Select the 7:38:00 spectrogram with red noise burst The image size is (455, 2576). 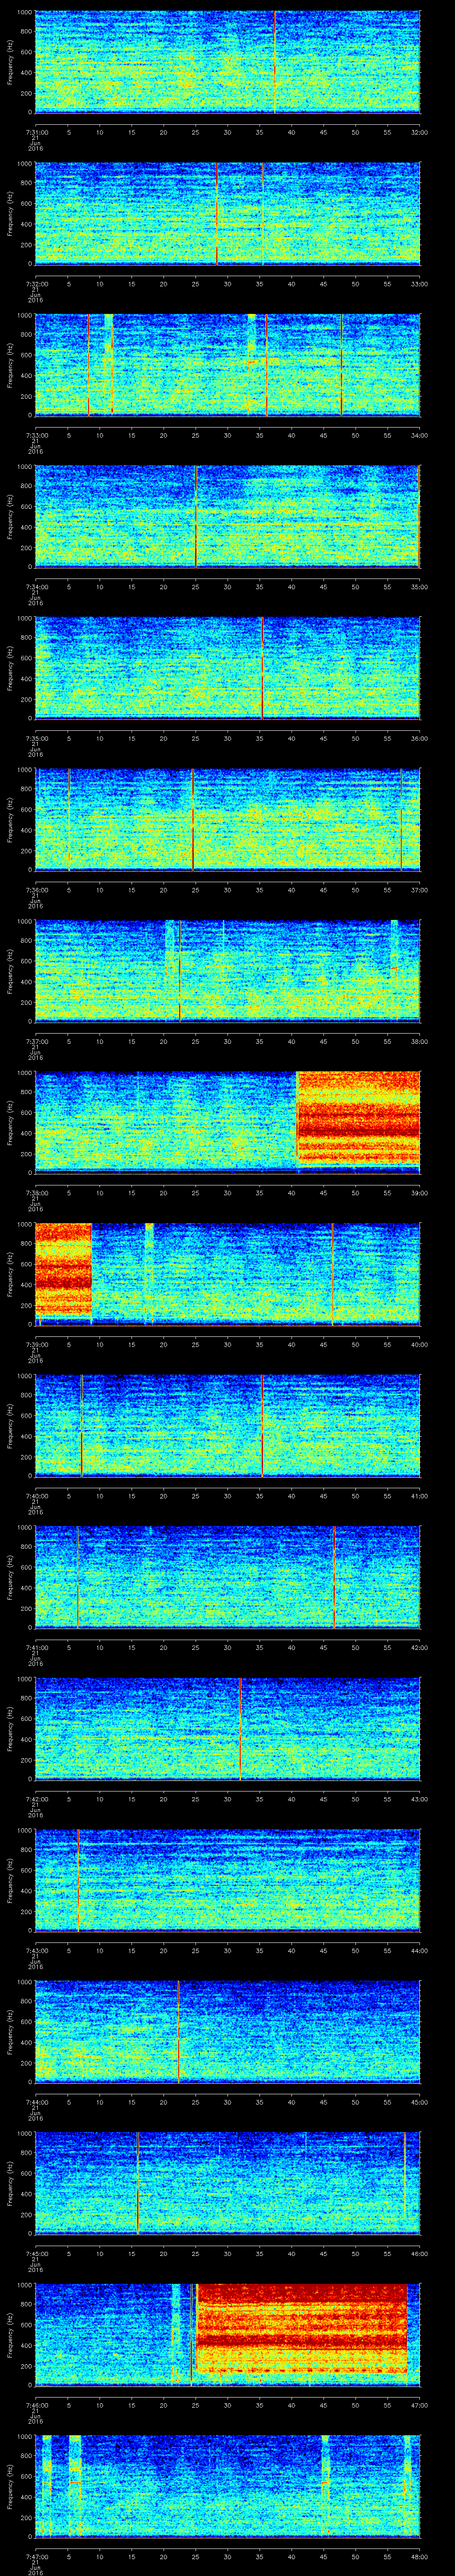pos(228,1122)
